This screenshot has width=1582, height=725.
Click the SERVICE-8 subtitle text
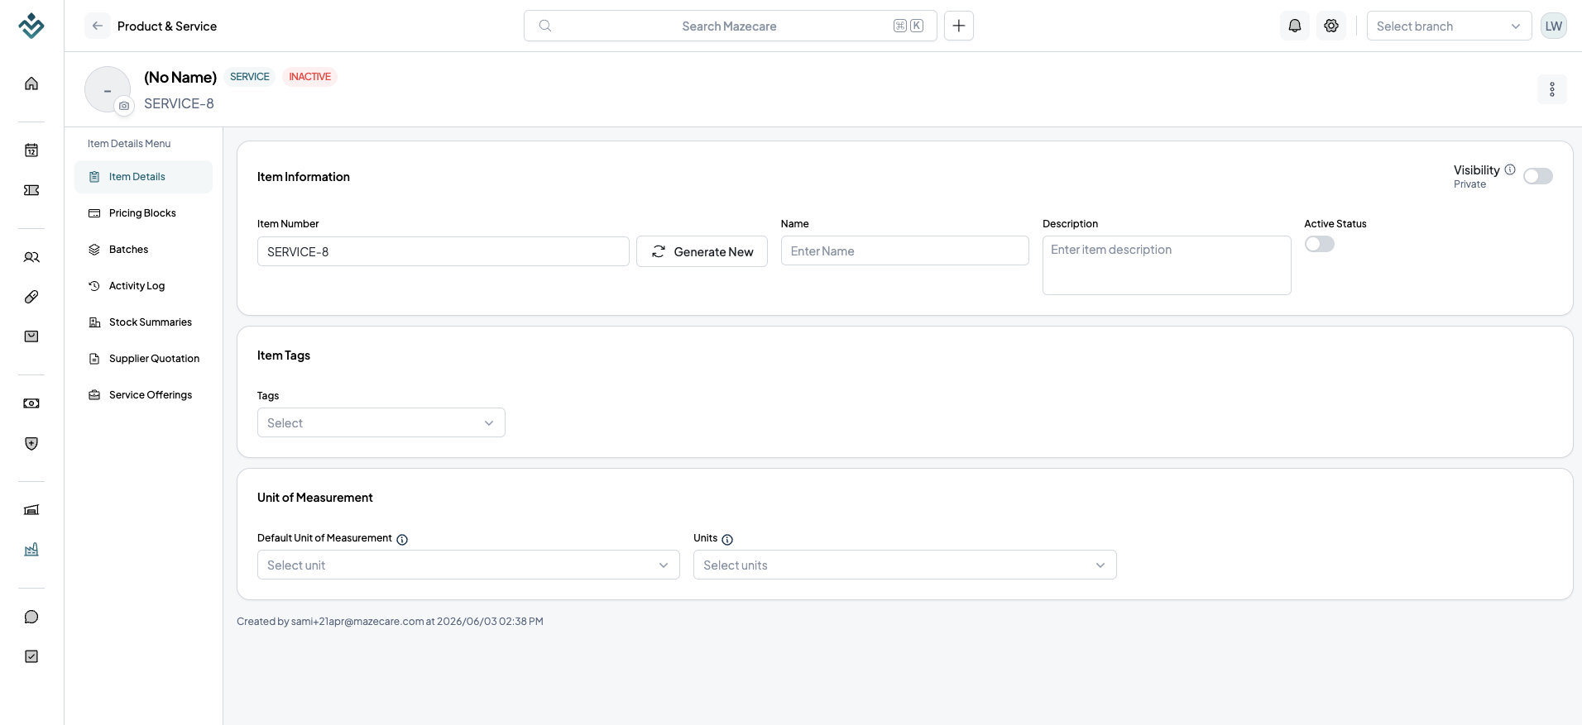[179, 103]
